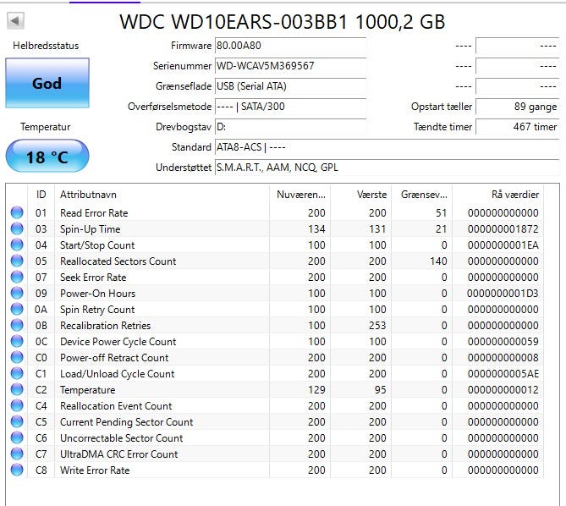Screen dimensions: 566x506
Task: Click the Helbredsstatus label
Action: [46, 46]
